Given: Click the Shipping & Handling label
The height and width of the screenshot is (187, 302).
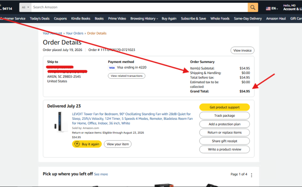Looking at the screenshot, I should (205, 73).
